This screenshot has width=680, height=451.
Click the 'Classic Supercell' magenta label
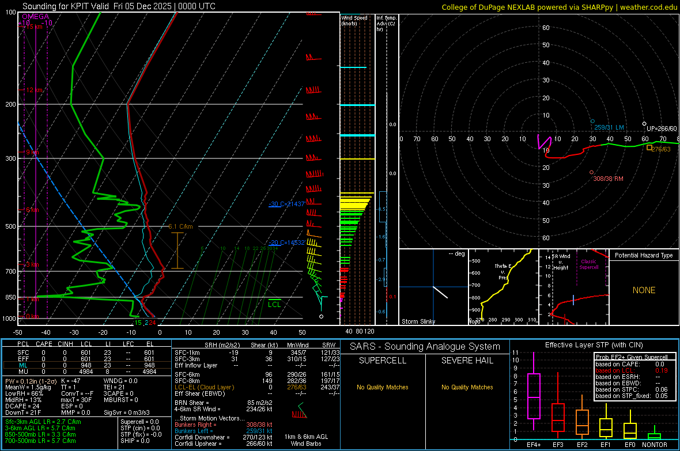pyautogui.click(x=588, y=264)
